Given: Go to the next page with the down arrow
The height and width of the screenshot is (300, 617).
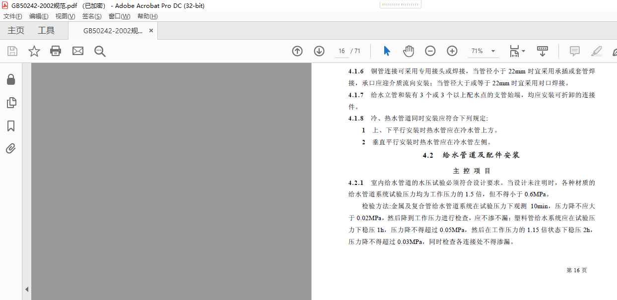Looking at the screenshot, I should point(319,51).
